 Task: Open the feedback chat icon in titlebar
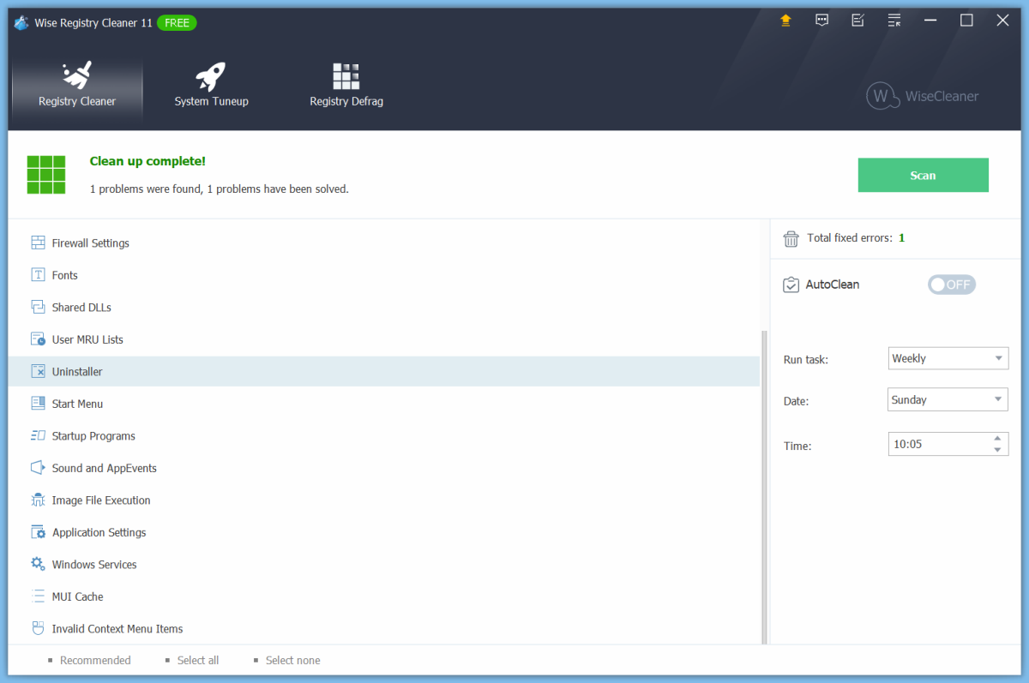click(x=821, y=19)
